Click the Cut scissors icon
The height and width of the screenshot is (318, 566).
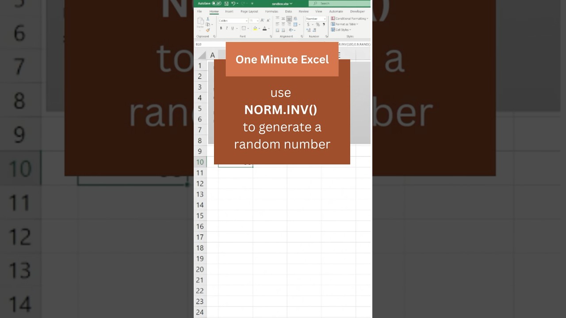pyautogui.click(x=208, y=19)
